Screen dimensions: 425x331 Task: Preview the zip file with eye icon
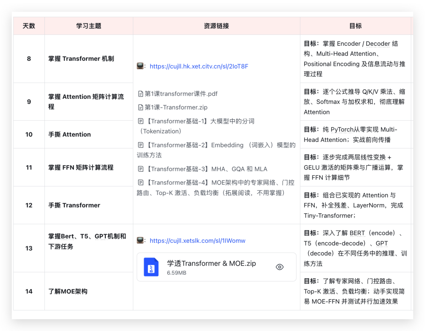pyautogui.click(x=279, y=267)
